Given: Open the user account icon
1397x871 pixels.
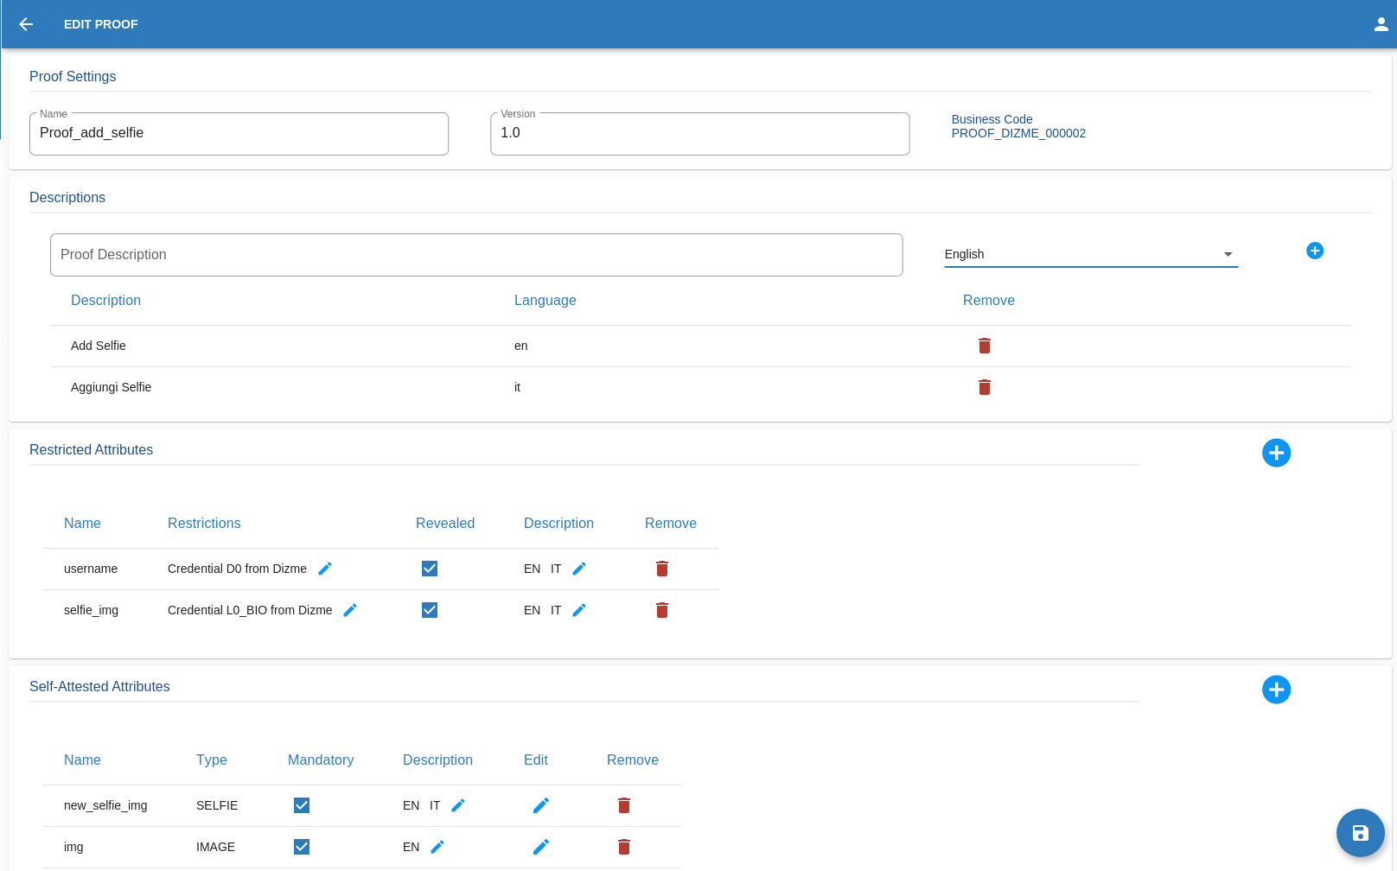Looking at the screenshot, I should 1381,24.
